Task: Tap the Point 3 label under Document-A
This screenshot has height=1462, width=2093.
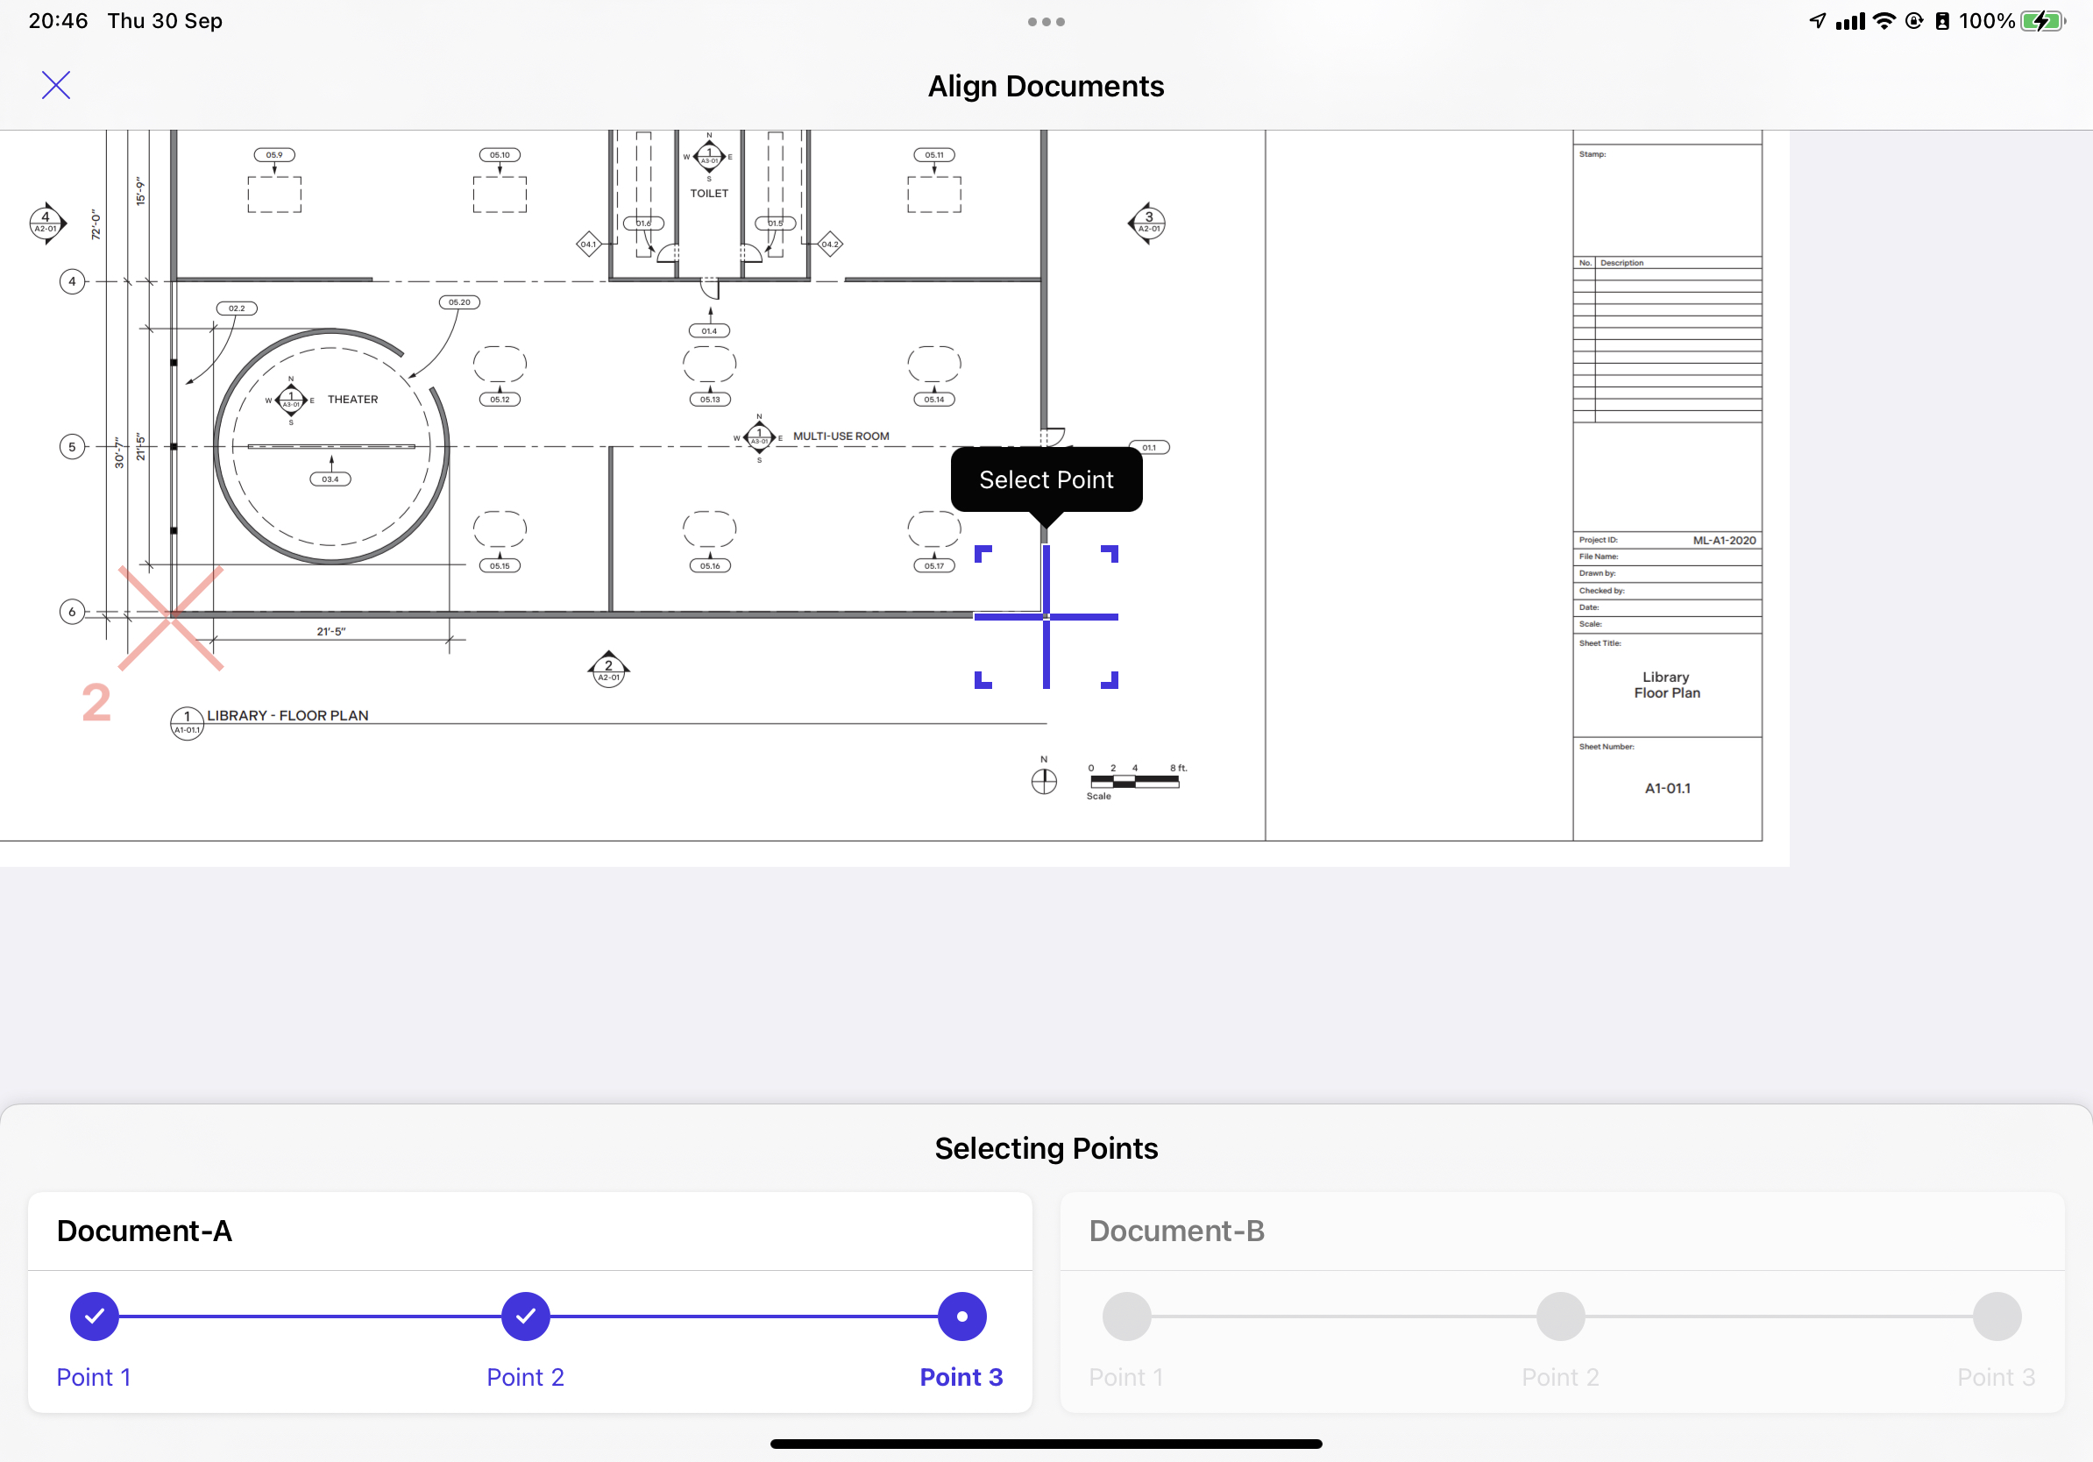Action: tap(961, 1376)
